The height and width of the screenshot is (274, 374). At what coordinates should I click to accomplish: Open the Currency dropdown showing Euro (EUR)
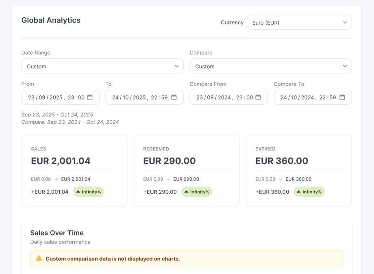tap(299, 23)
